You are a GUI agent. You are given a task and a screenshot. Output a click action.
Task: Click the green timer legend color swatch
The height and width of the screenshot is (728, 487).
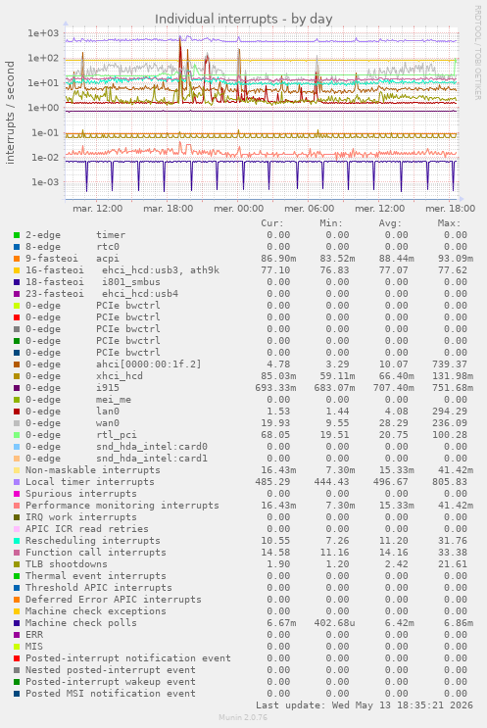[17, 235]
